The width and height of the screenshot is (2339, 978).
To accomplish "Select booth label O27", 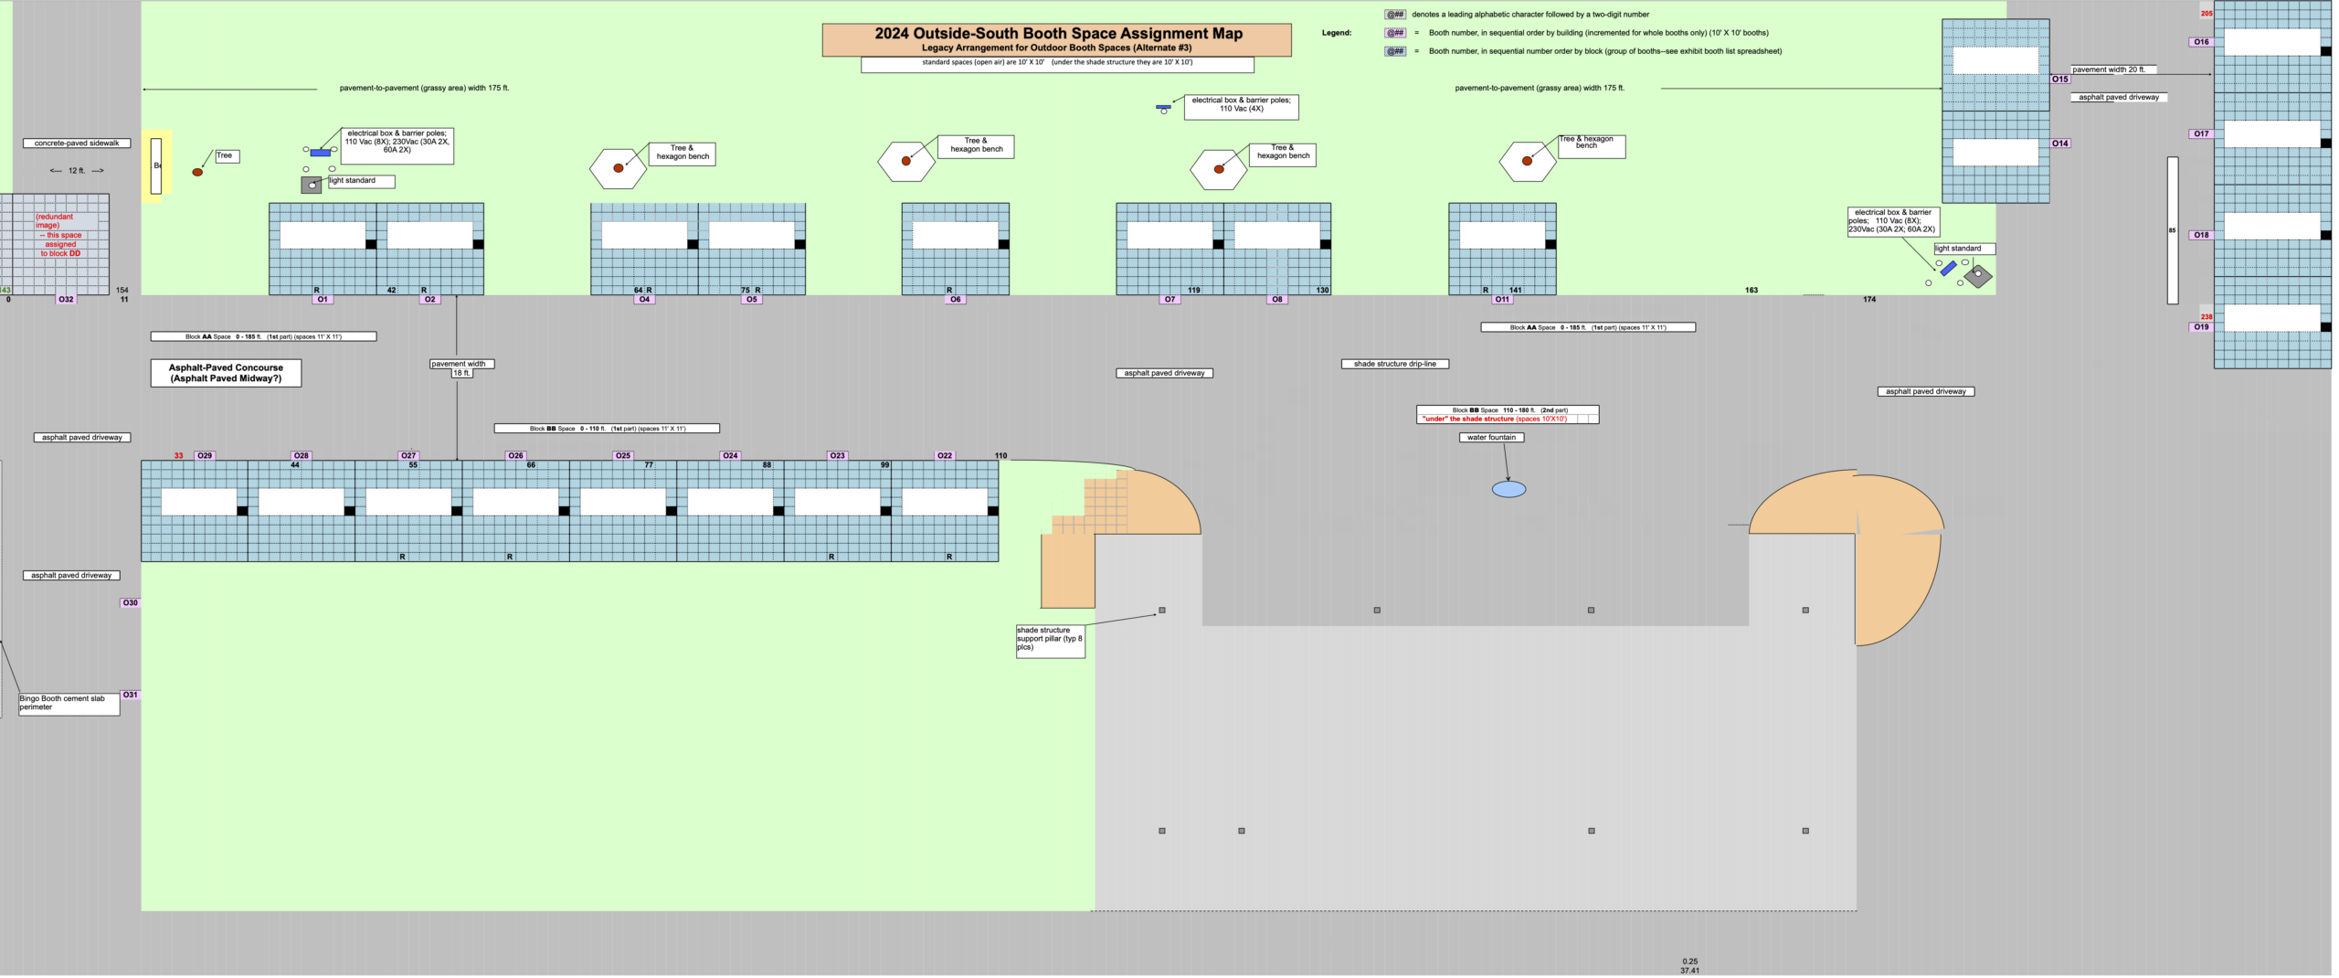I will coord(408,456).
